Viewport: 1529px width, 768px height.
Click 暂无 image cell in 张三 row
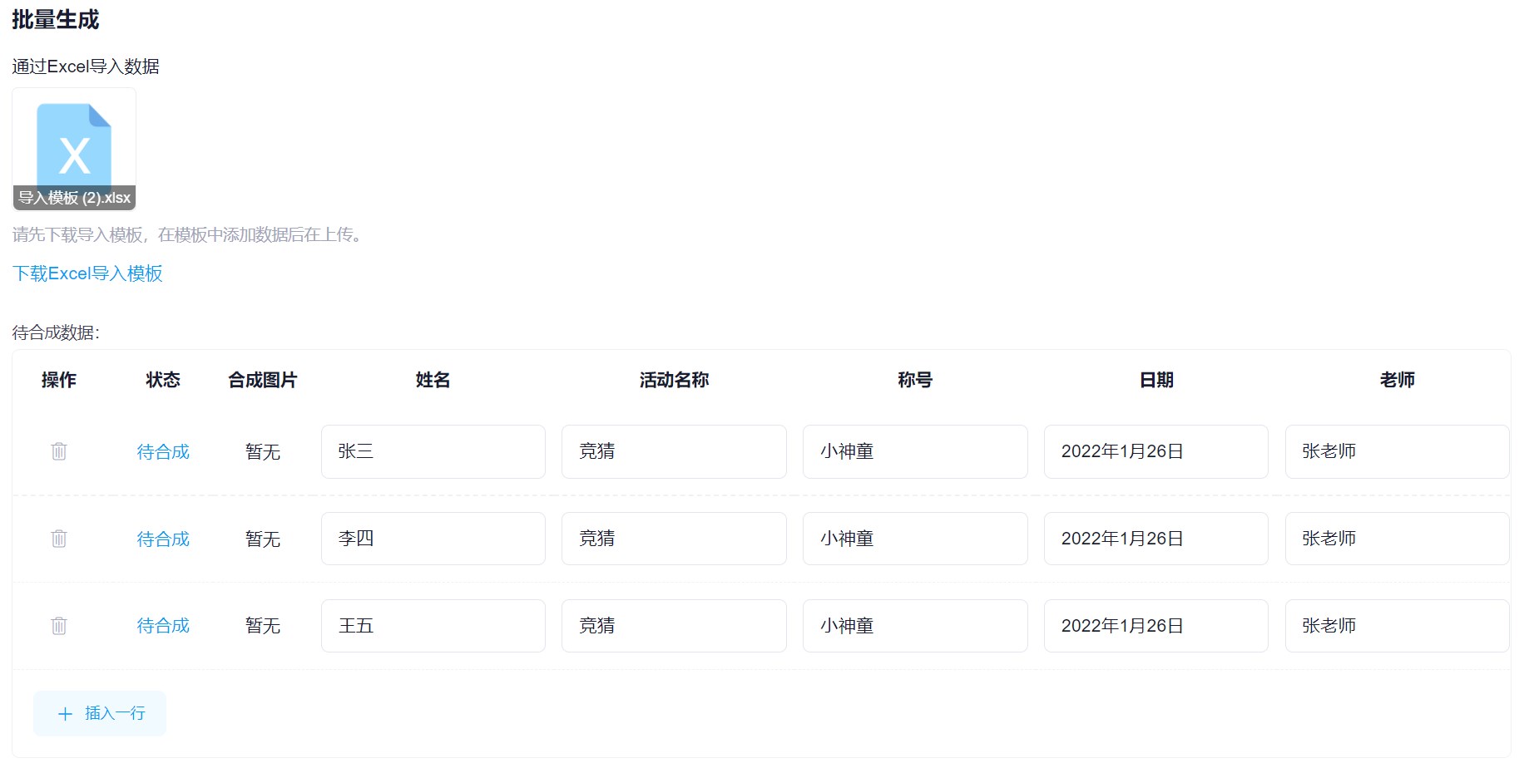pos(263,451)
